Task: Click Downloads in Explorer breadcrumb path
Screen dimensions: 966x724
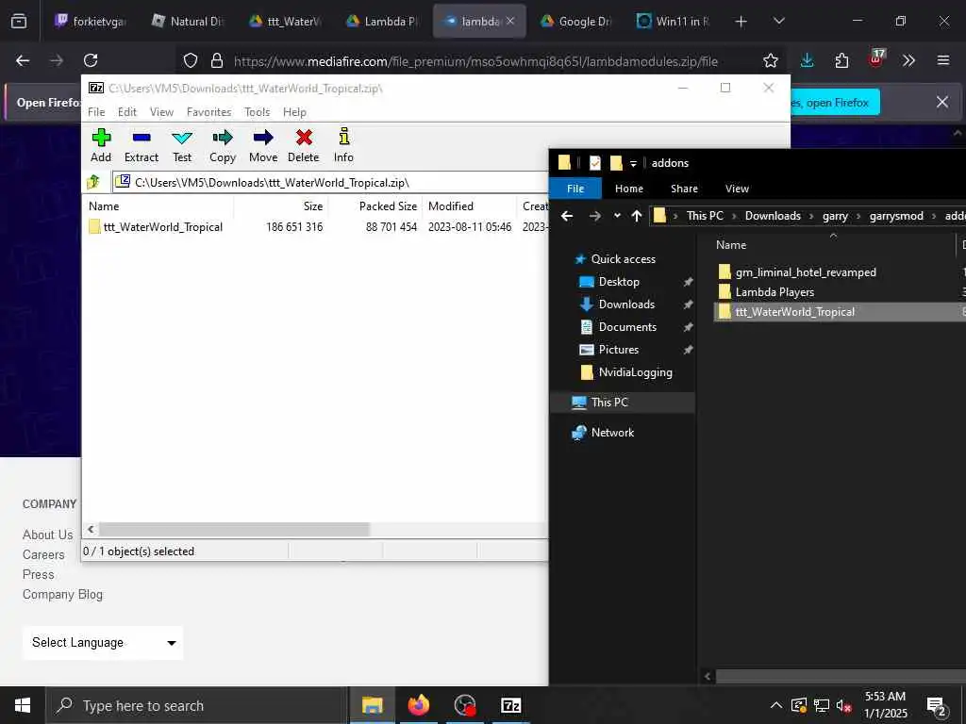Action: (x=773, y=216)
